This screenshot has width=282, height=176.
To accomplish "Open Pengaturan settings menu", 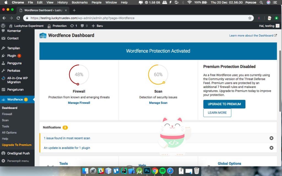I will click(15, 90).
